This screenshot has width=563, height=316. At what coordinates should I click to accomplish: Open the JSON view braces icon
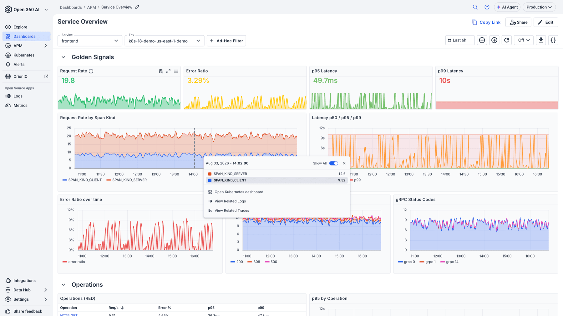pos(553,40)
